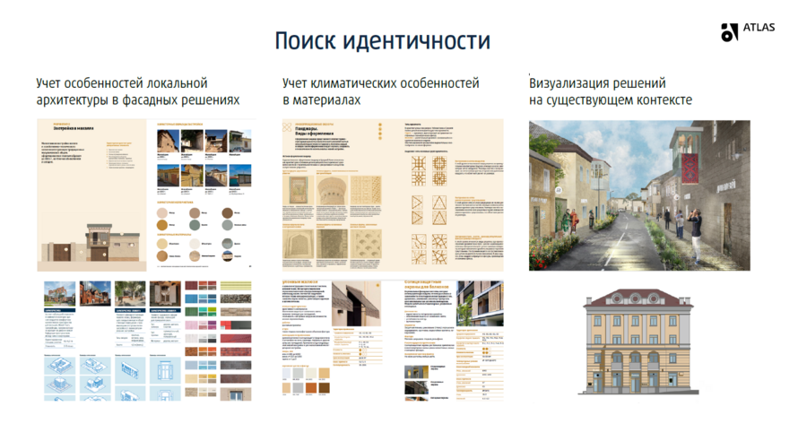The height and width of the screenshot is (432, 807).
Task: Click heading "Учет особенностей локальной архитектуры в фасадных решениях"
Action: (138, 91)
